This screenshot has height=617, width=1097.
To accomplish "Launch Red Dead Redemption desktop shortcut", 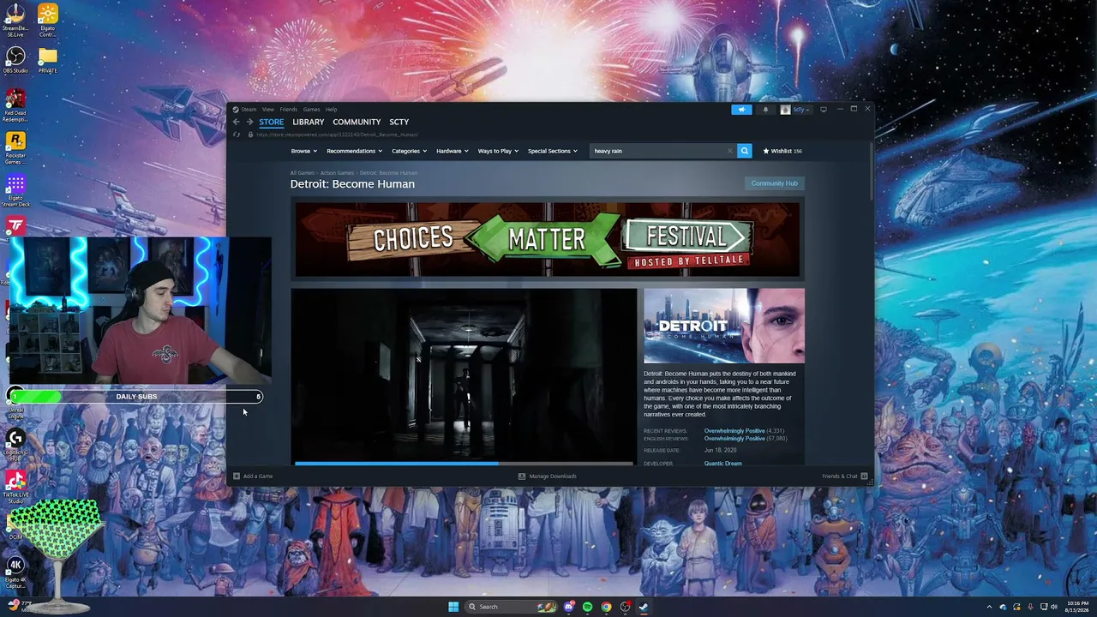I will tap(15, 105).
